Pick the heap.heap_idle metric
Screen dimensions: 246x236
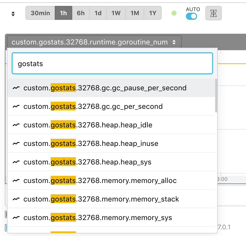[111, 125]
